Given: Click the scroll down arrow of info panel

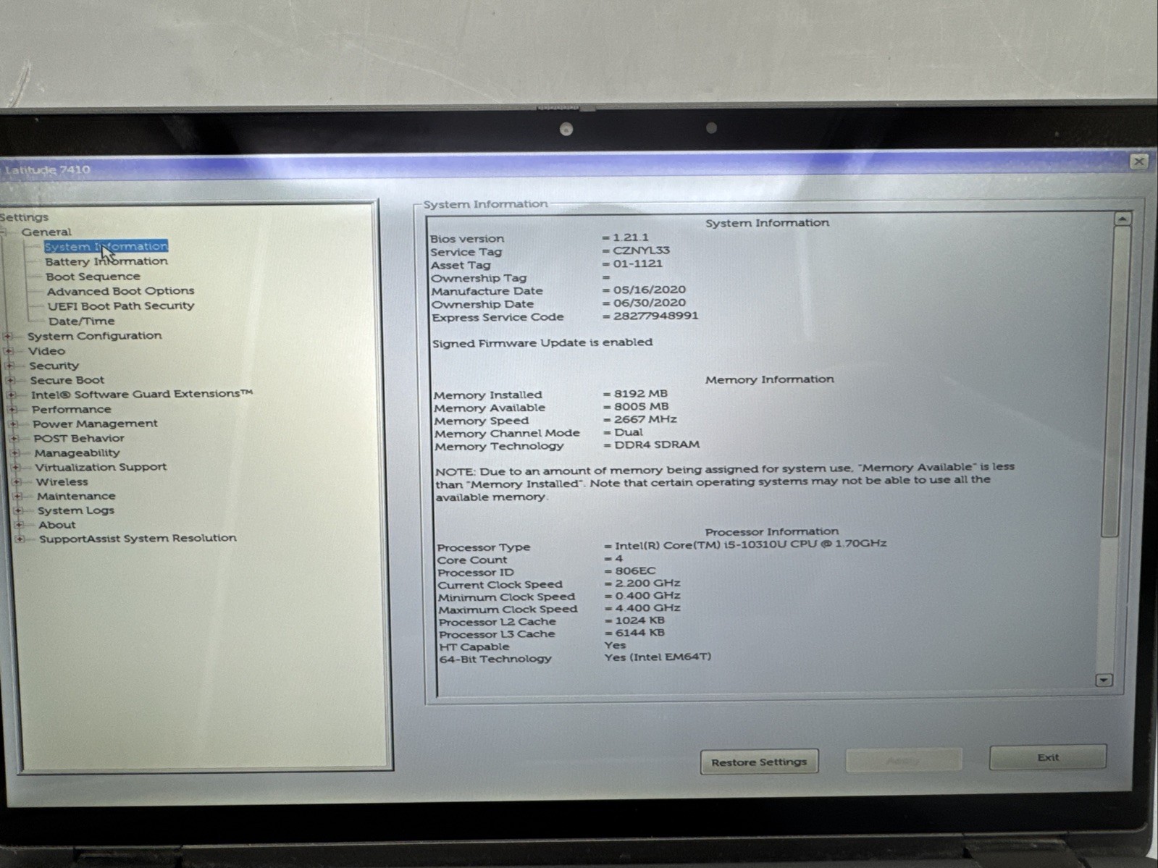Looking at the screenshot, I should point(1104,681).
